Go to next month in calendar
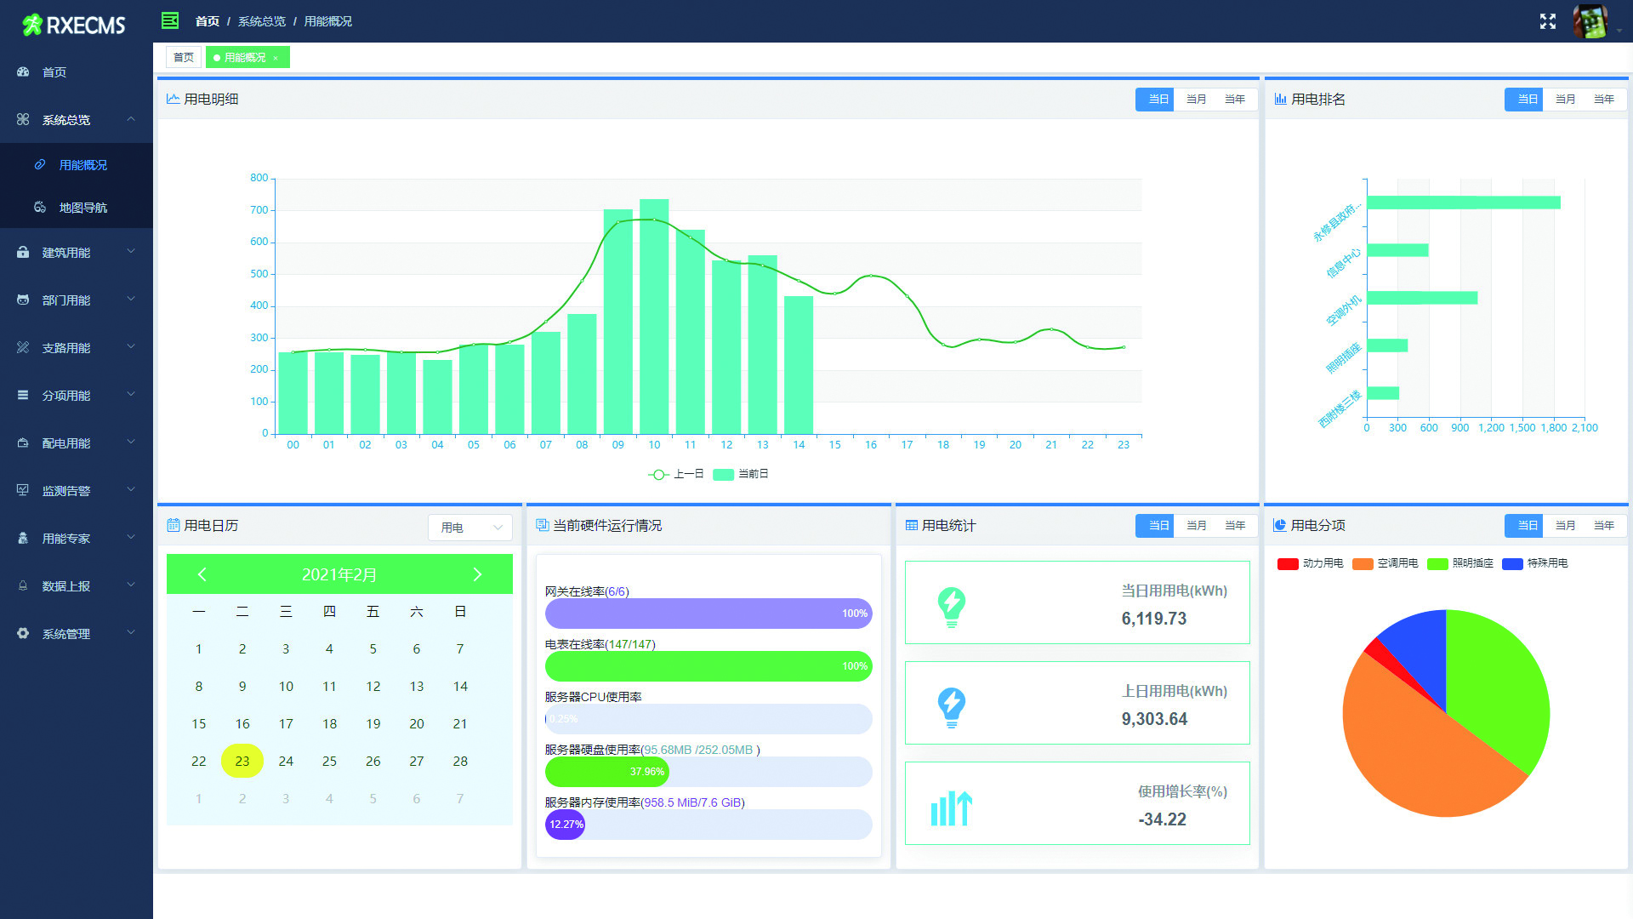The image size is (1633, 919). [477, 574]
